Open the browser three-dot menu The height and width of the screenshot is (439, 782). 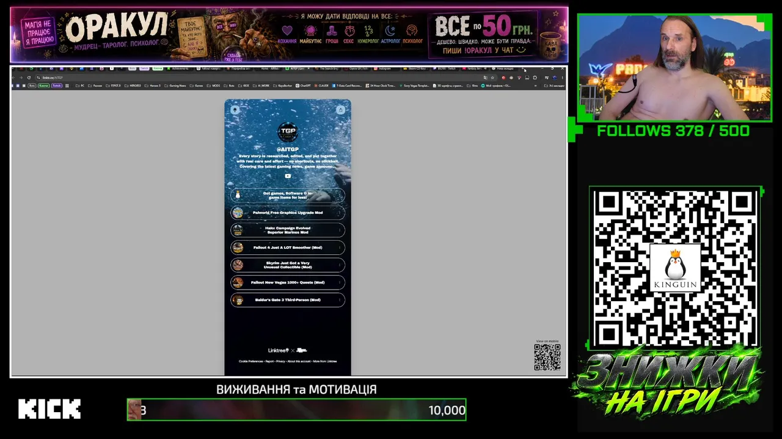[x=562, y=77]
